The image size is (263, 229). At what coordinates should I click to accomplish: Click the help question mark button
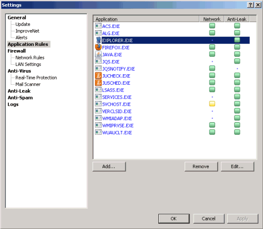(x=250, y=5)
